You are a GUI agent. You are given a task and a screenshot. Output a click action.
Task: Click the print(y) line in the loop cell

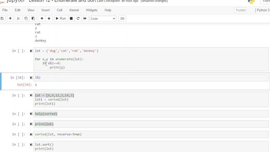point(57,68)
